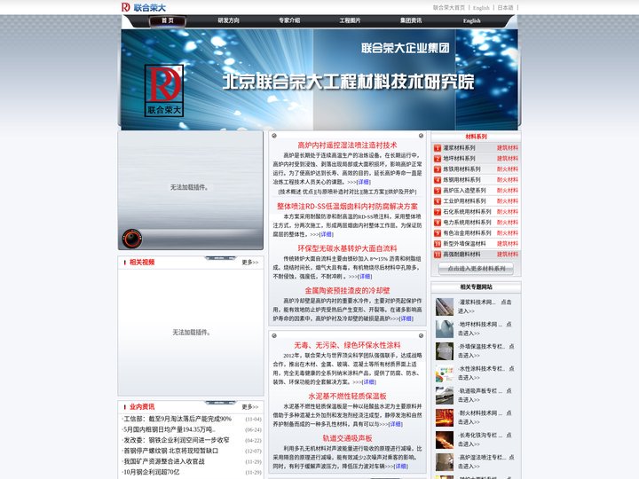Click the red RD logo on the banner
This screenshot has height=479, width=639.
(164, 90)
